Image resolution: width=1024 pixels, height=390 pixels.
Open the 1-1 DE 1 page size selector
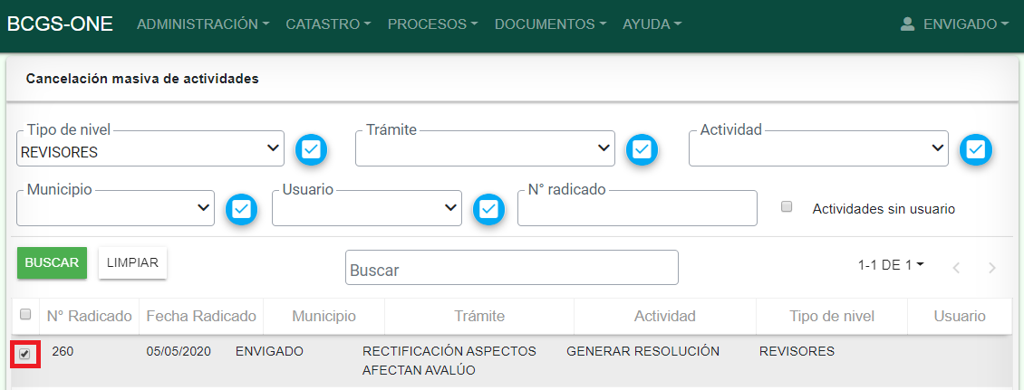(x=891, y=265)
